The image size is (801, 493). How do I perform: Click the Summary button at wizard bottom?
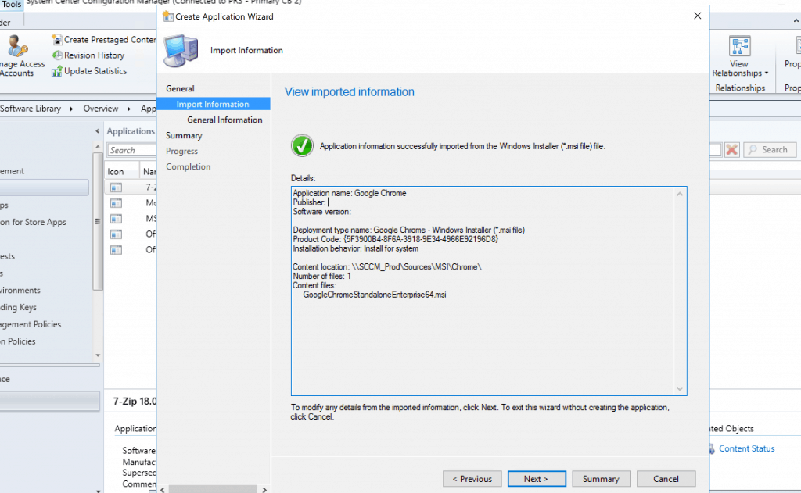(x=602, y=479)
